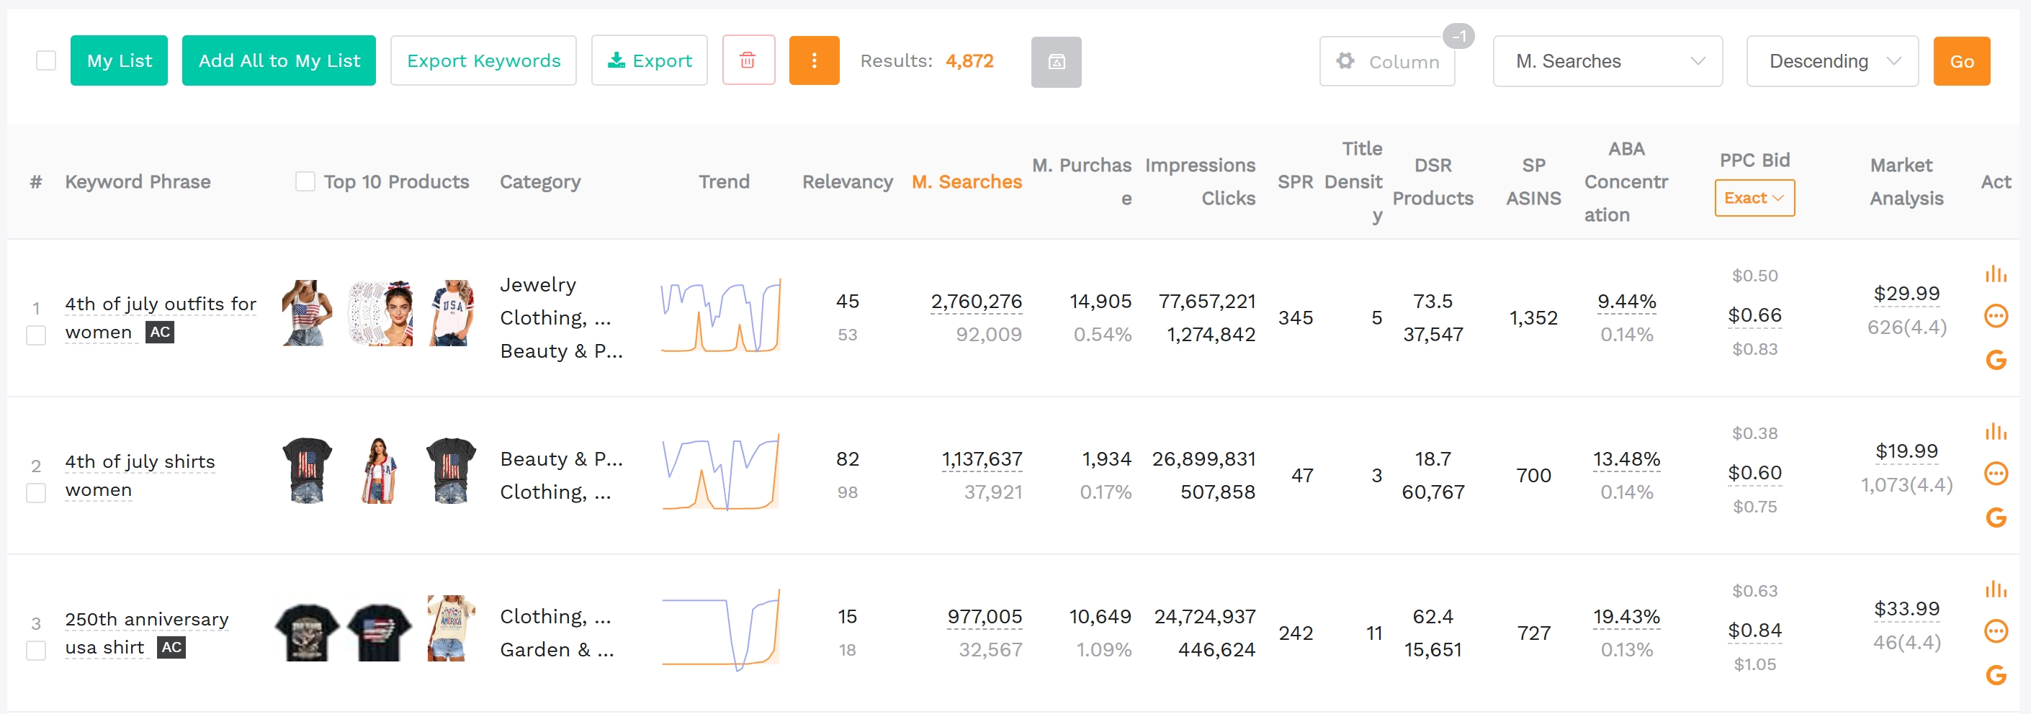Screen dimensions: 2031x714
Task: Open trend chart for 250th anniversary usa shirt
Action: 721,631
